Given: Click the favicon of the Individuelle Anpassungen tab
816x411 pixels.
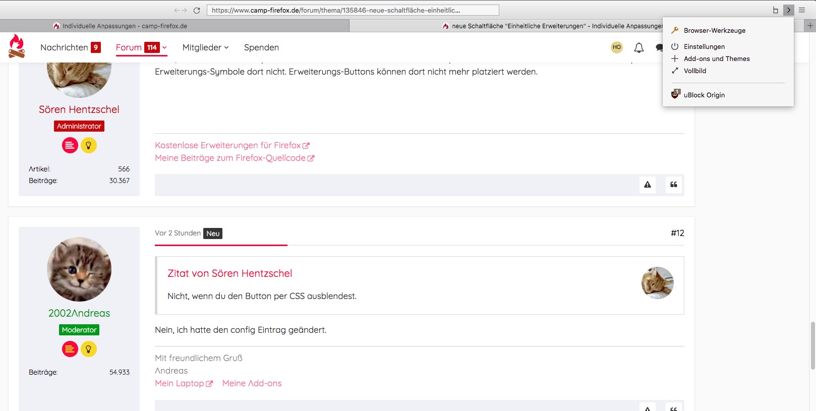Looking at the screenshot, I should coord(56,26).
